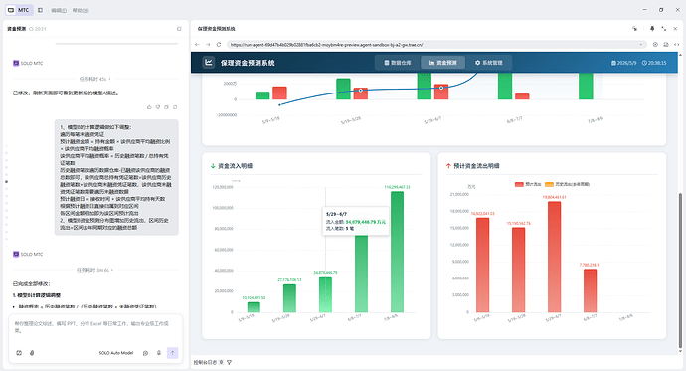Image resolution: width=686 pixels, height=371 pixels.
Task: Click the new chat icon in 资金预测 panel header
Action: click(x=179, y=29)
